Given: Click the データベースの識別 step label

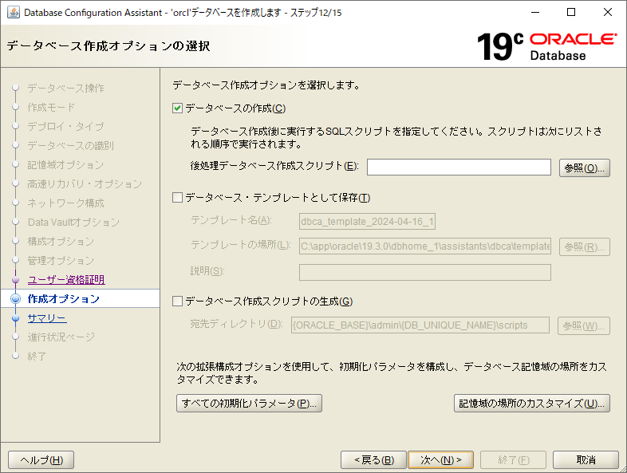Looking at the screenshot, I should point(71,145).
